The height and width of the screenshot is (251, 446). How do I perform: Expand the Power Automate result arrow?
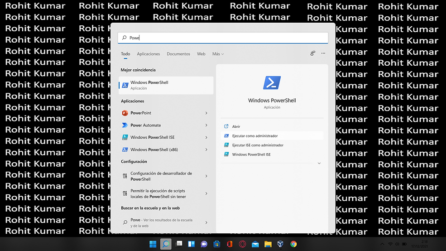click(206, 125)
